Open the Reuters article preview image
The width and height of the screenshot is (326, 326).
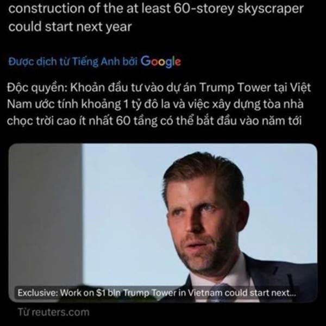(x=163, y=223)
